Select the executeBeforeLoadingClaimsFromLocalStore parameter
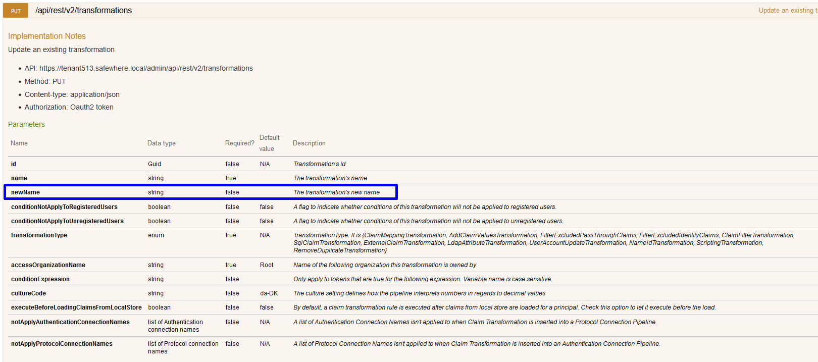Screen dimensions: 818x362 (76, 307)
